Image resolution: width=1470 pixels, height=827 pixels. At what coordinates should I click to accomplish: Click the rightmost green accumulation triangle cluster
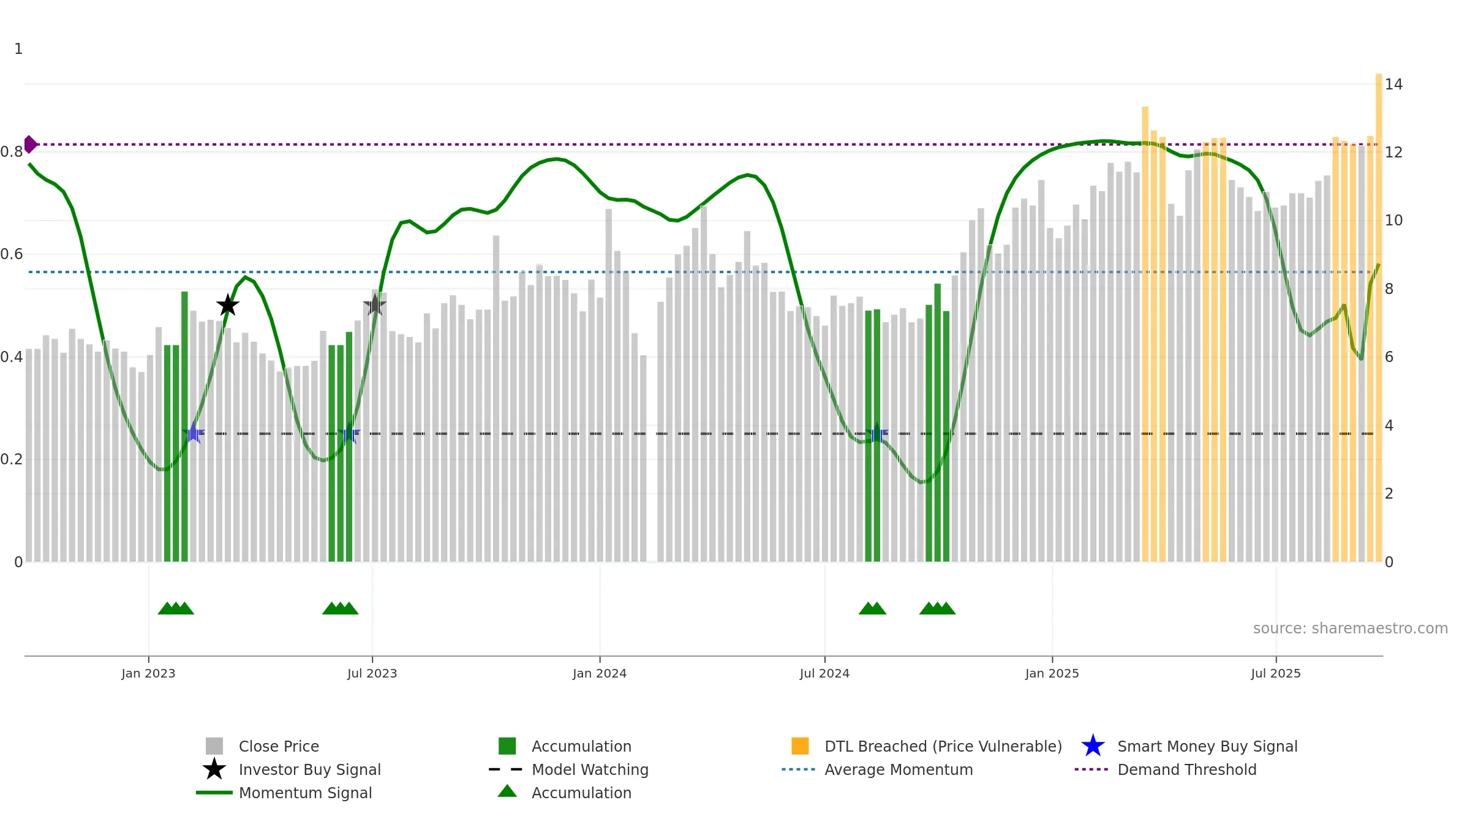pos(937,608)
